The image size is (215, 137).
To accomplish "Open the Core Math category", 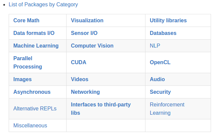I will click(x=26, y=20).
